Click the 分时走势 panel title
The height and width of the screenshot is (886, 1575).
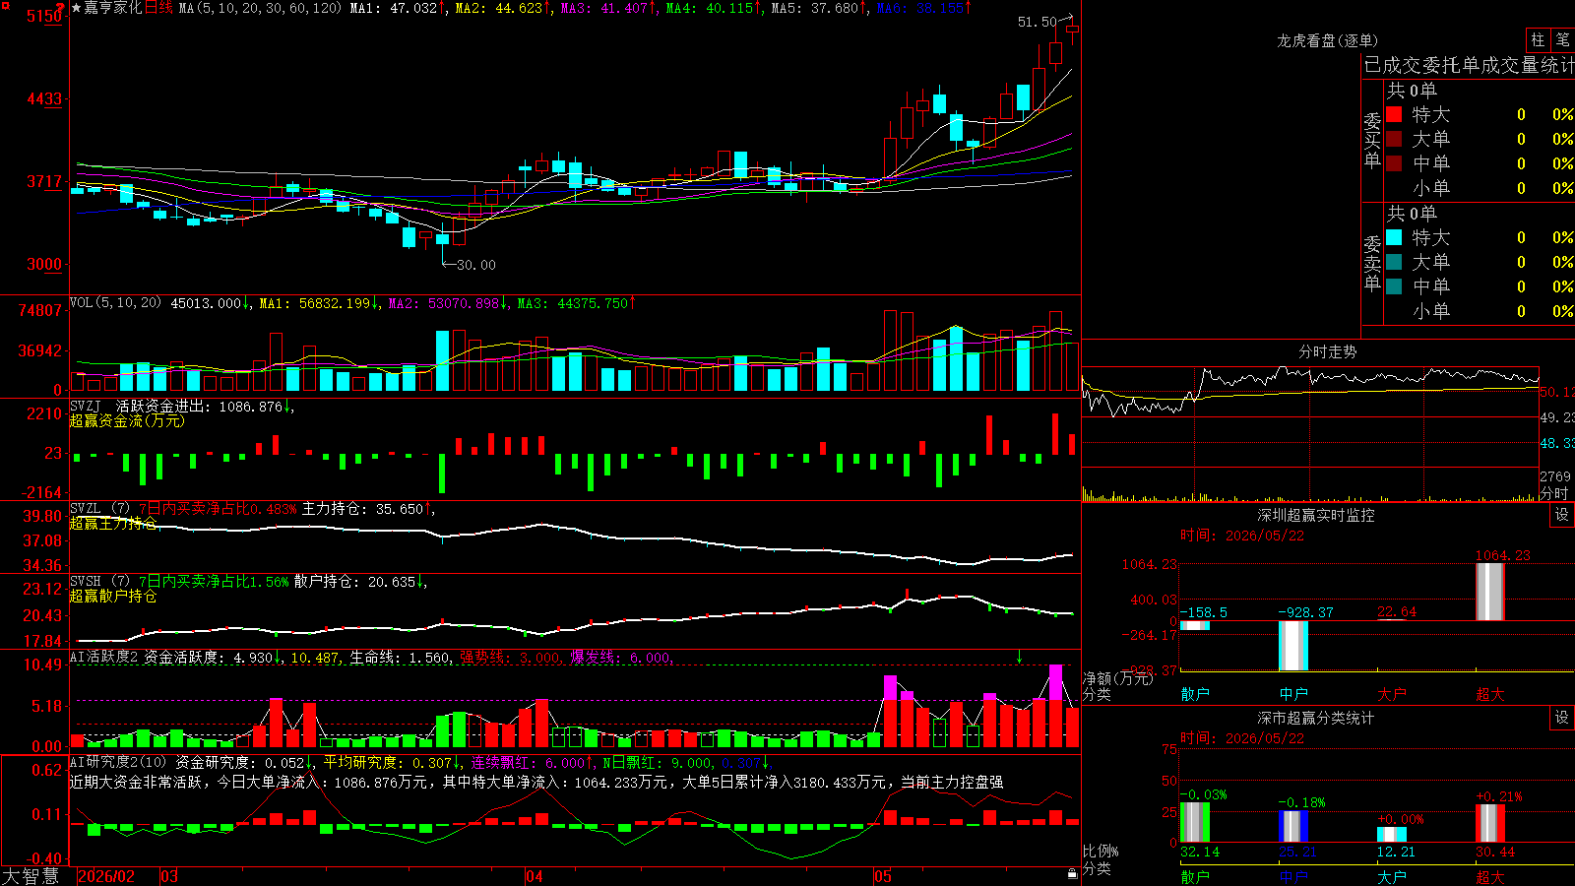point(1327,351)
